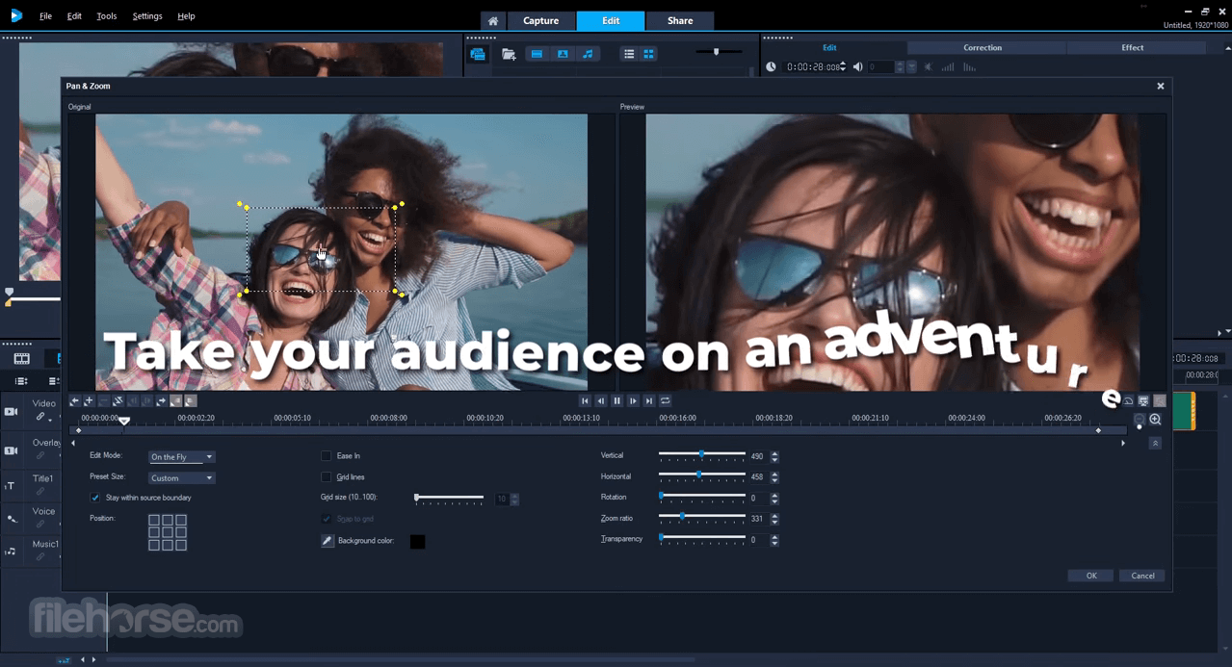Show photos filter in library

pos(563,54)
